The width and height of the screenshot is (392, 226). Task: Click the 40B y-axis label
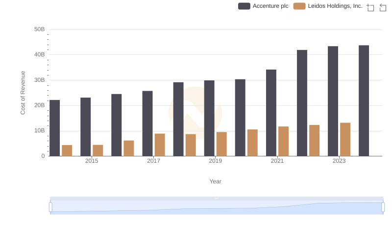tap(40, 54)
